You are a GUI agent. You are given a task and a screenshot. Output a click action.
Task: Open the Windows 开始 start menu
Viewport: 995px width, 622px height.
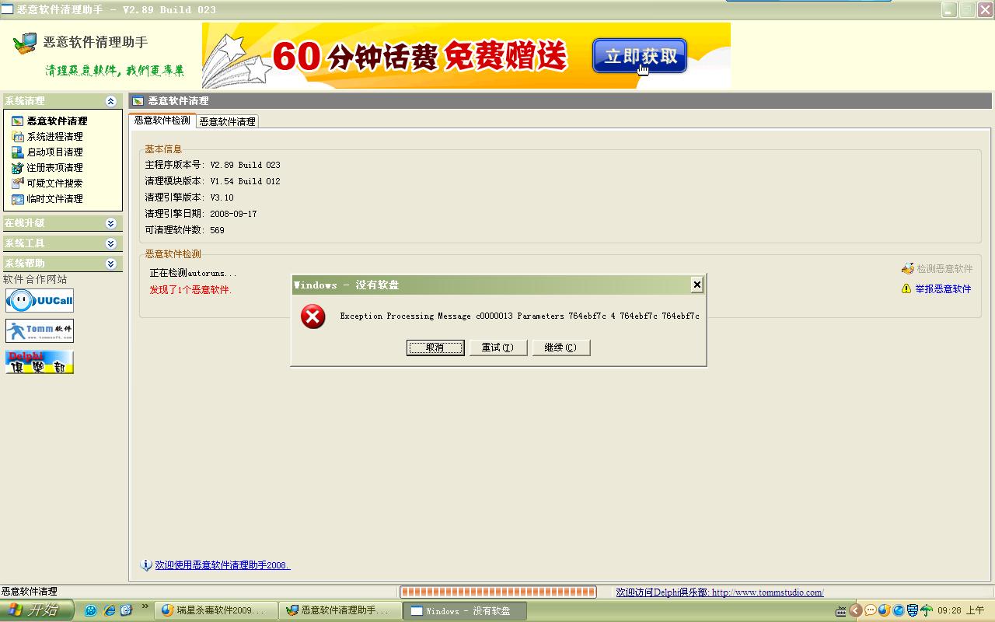point(37,610)
